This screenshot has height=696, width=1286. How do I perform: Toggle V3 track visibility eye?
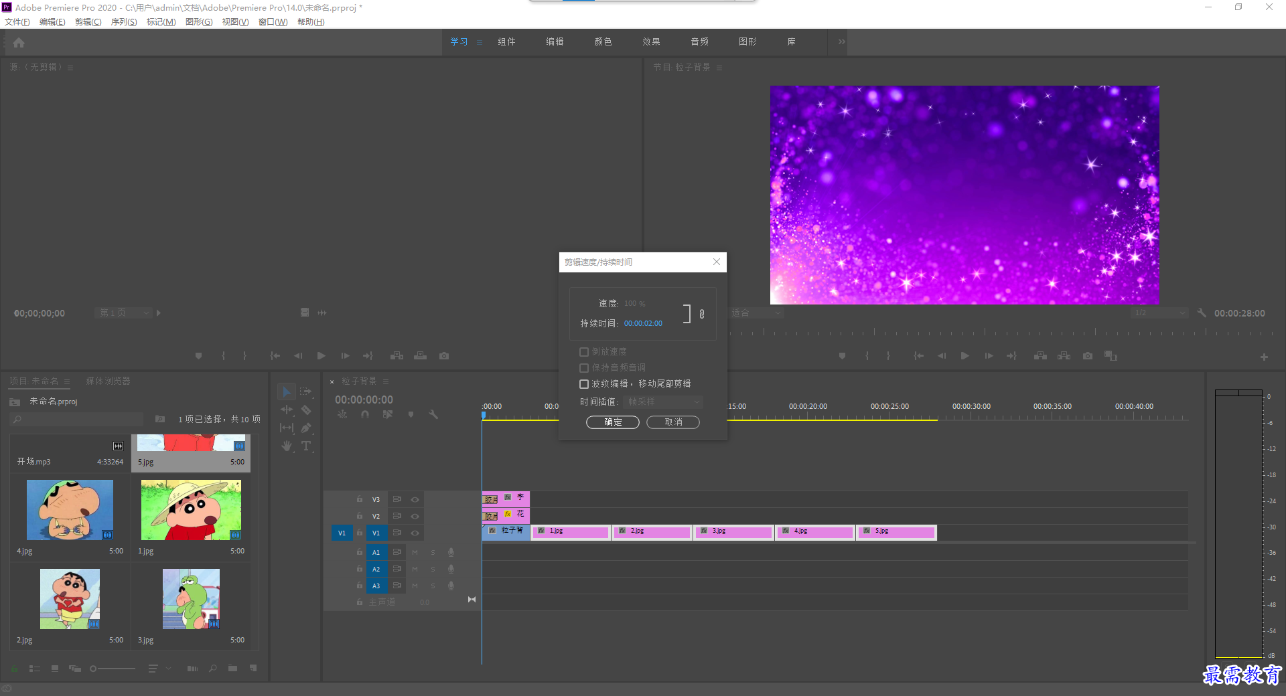click(415, 499)
